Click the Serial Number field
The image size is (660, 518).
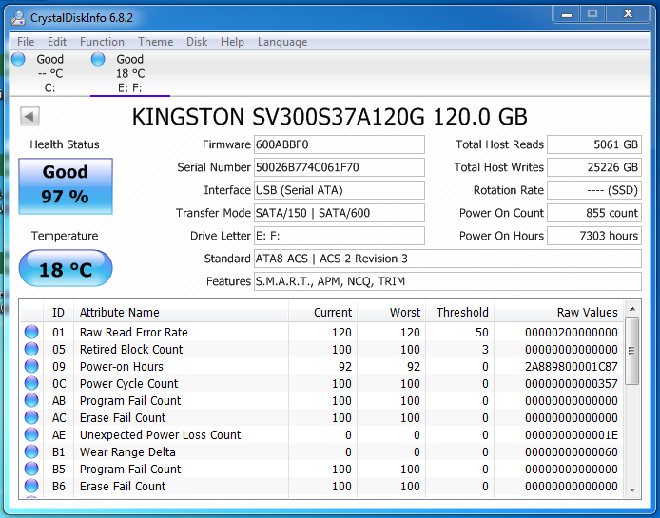[340, 167]
